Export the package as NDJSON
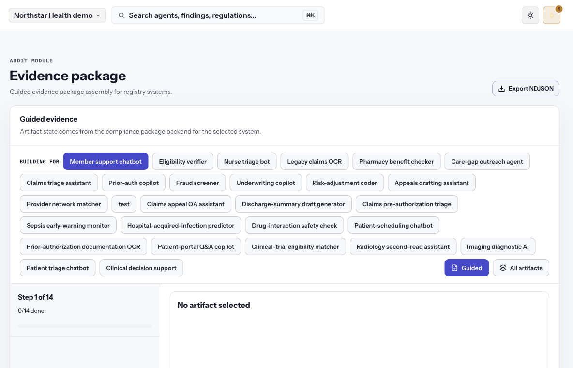This screenshot has width=573, height=368. coord(526,89)
